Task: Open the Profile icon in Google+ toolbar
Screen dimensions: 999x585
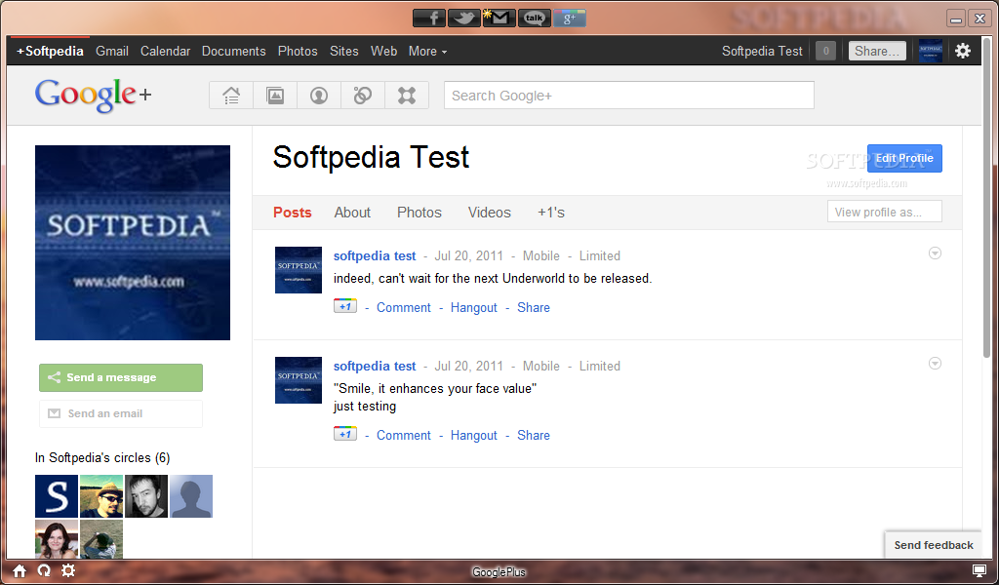Action: coord(319,96)
